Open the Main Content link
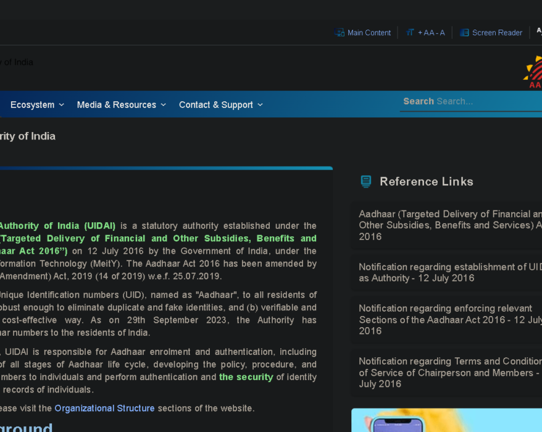Image resolution: width=542 pixels, height=432 pixels. pos(369,33)
